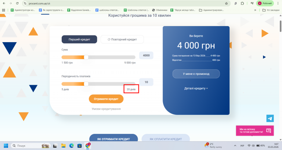Click the Chrome icon on taskbar
Viewport: 282px width, 150px height.
pos(88,146)
